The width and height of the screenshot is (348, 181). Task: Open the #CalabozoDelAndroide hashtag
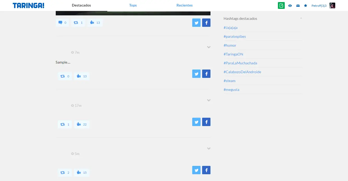[242, 72]
